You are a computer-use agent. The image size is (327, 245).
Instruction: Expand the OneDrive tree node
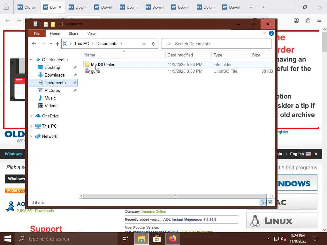tap(31, 116)
